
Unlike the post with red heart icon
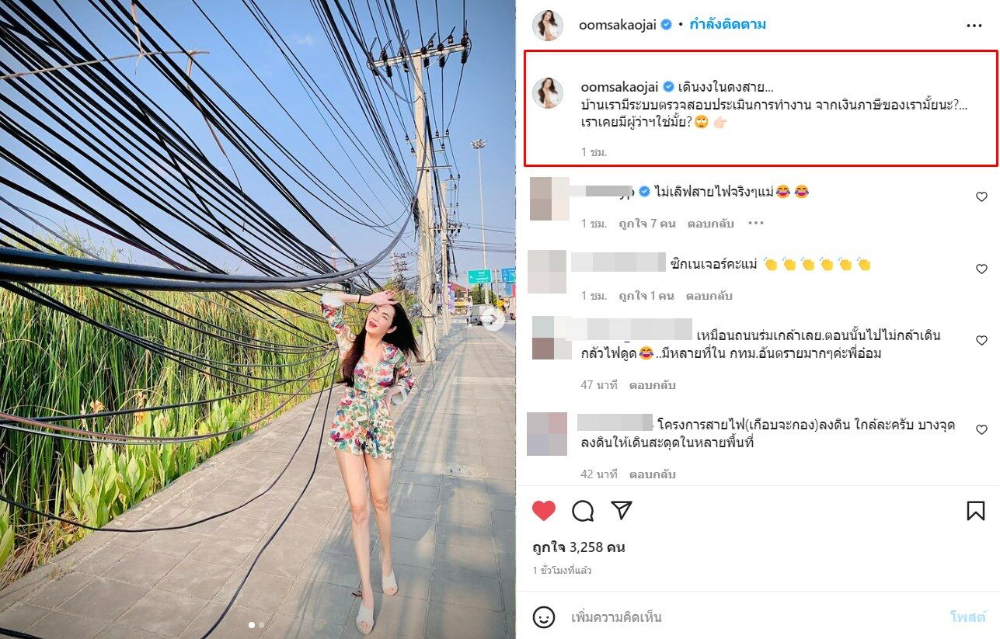pyautogui.click(x=544, y=510)
